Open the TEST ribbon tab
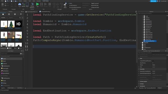The width and height of the screenshot is (168, 94). coord(30,1)
